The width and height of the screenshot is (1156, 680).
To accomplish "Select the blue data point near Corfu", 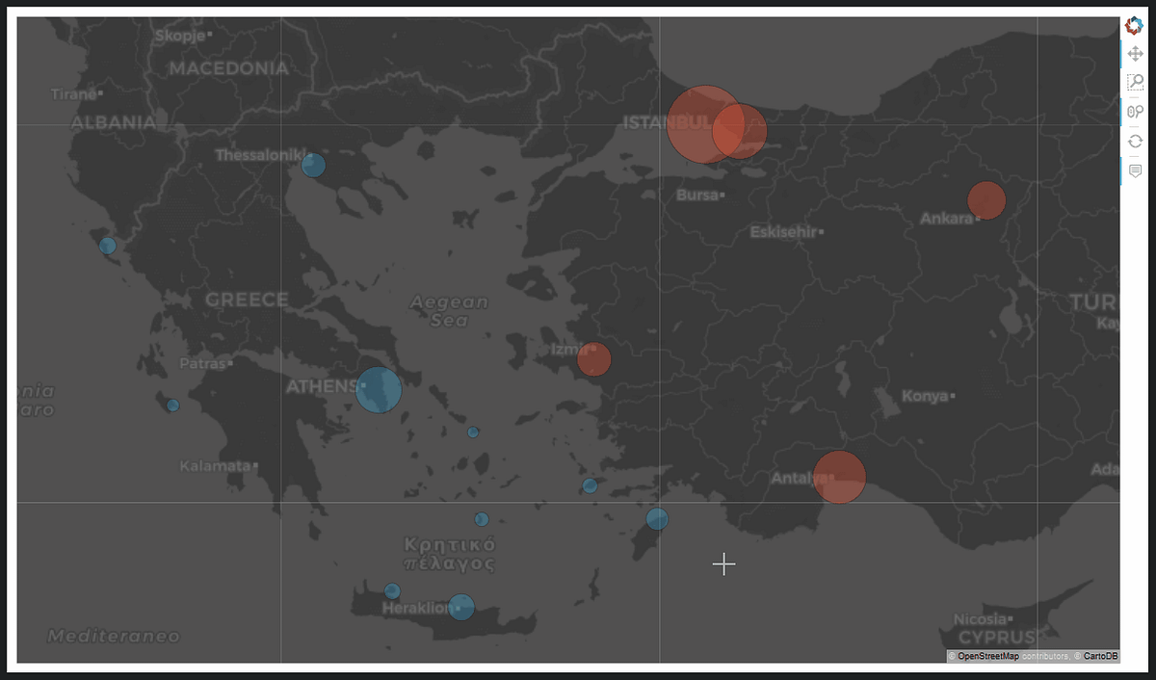I will (x=109, y=244).
